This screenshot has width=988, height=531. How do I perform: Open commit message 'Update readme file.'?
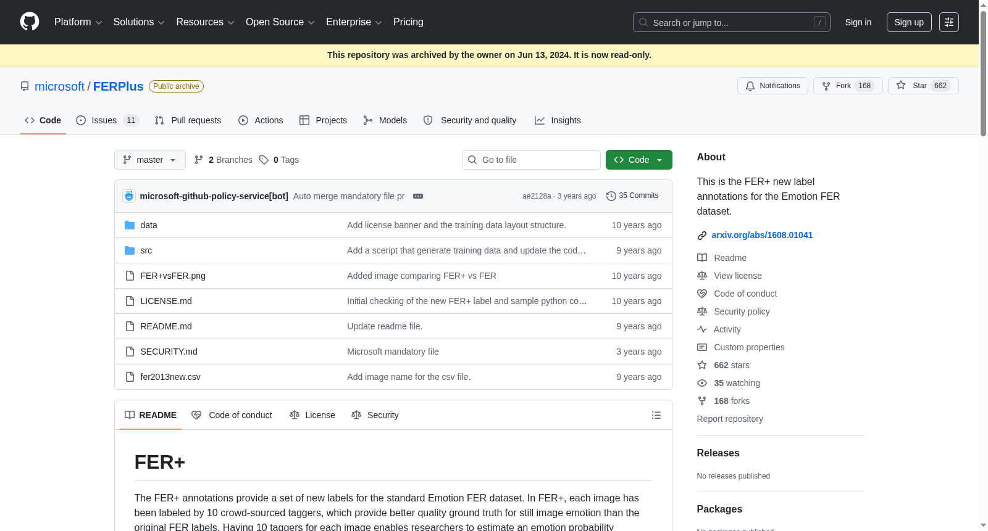385,326
